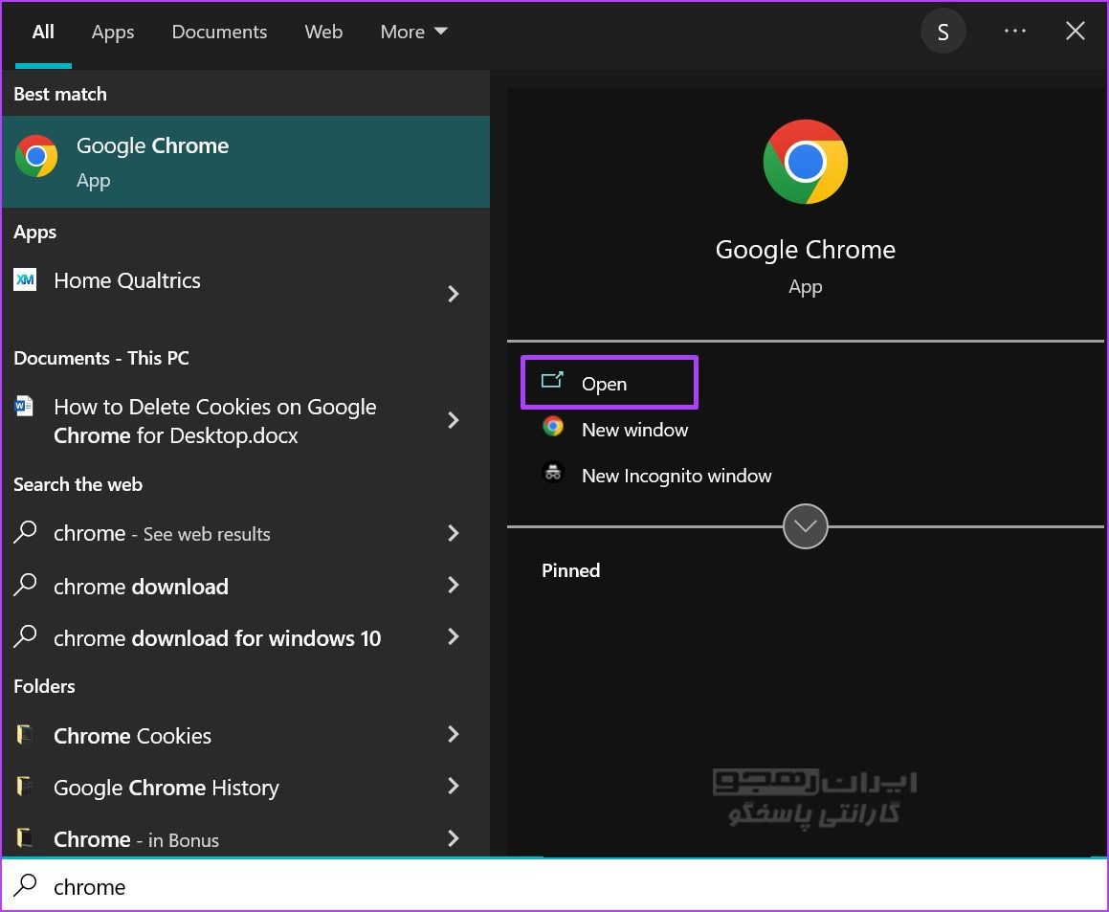
Task: Click the magnifier icon next to 'chrome download'
Action: click(x=25, y=585)
